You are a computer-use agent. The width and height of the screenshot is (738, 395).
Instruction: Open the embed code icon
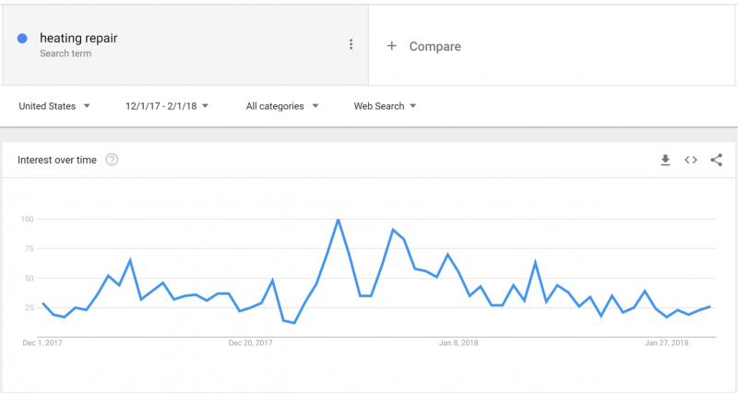[x=690, y=160]
